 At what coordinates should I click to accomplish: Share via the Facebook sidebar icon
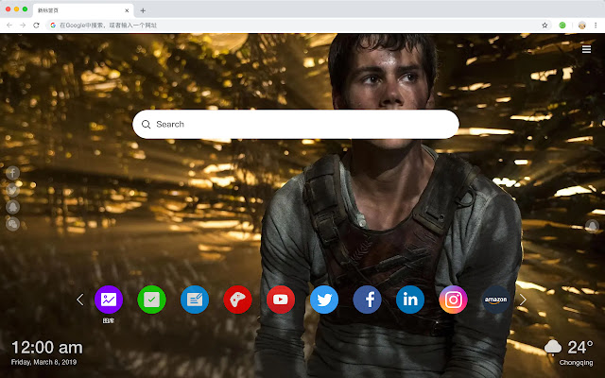[13, 173]
